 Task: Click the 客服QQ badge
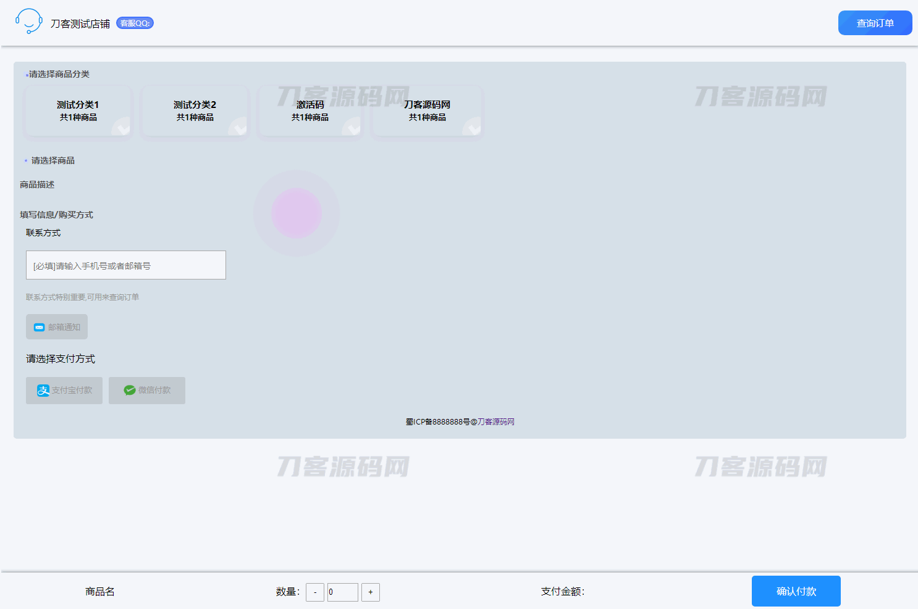(135, 23)
